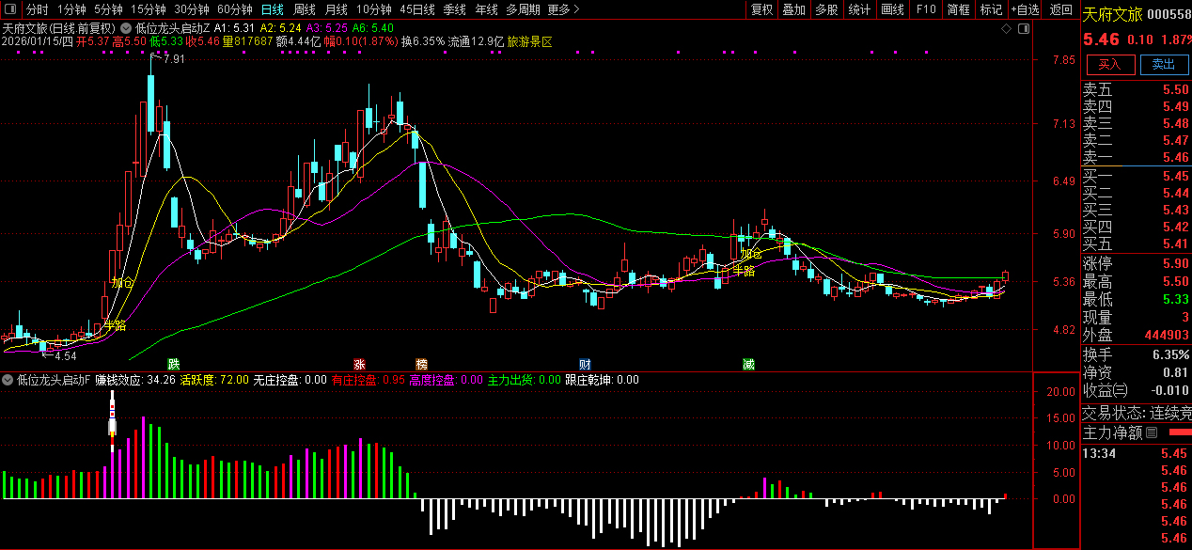Open the F10 company info
This screenshot has height=550, width=1192.
click(x=926, y=9)
